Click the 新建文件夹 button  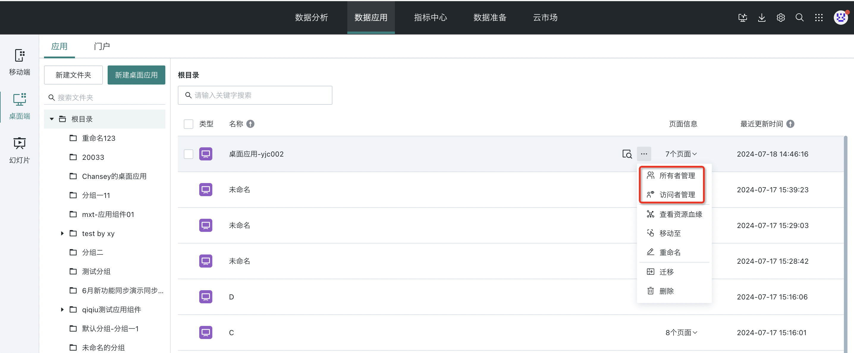coord(73,75)
